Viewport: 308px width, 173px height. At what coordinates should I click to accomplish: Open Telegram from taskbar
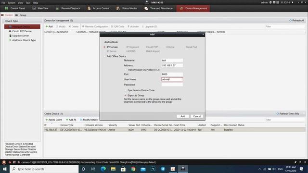[x=163, y=169]
